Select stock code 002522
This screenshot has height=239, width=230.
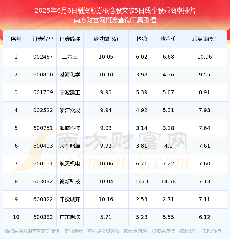tap(43, 110)
